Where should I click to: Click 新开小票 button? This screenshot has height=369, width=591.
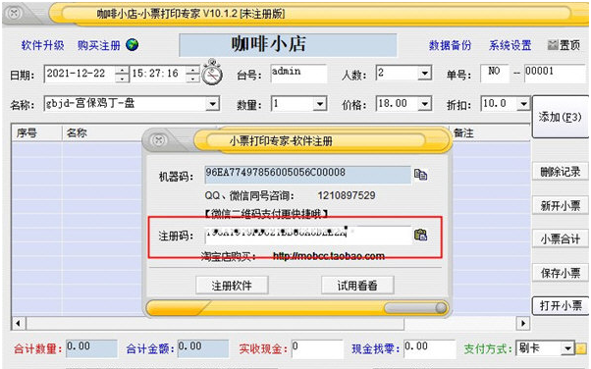coord(561,206)
